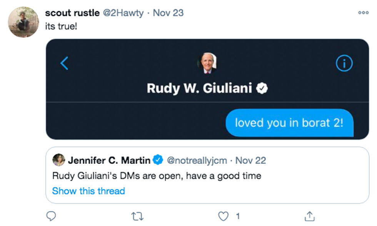Like the tweet with the heart icon
The height and width of the screenshot is (226, 377).
tap(224, 216)
